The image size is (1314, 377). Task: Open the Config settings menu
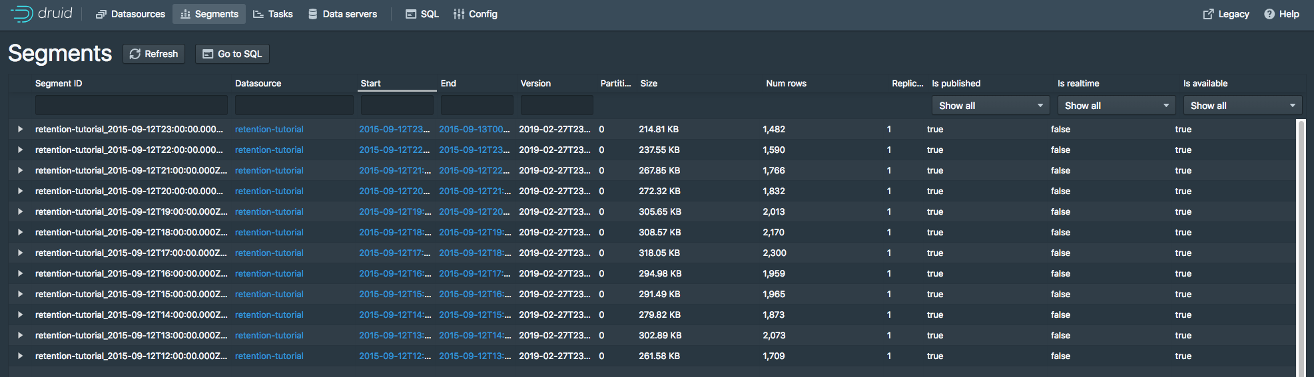pos(476,14)
